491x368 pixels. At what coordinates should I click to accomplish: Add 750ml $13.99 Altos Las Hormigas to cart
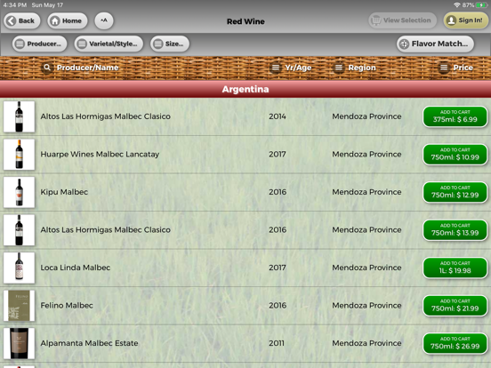coord(455,230)
